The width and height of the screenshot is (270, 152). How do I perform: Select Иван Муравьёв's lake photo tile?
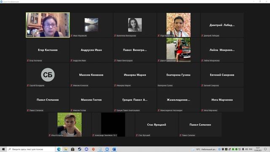coord(91,25)
